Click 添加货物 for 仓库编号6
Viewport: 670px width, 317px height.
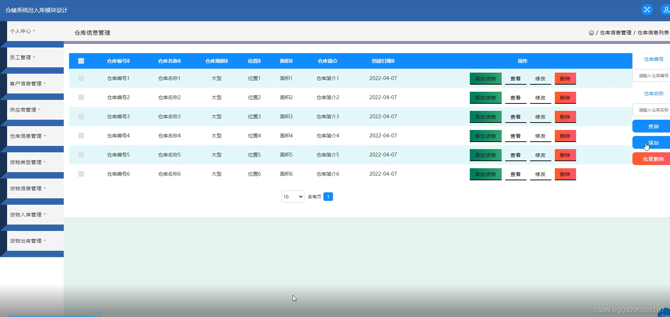485,174
